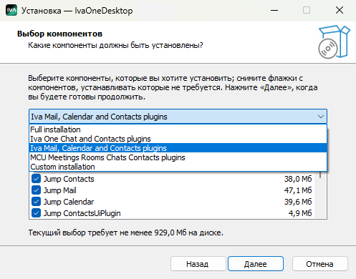Uncheck the Jump Contacts component
This screenshot has height=279, width=356.
pyautogui.click(x=36, y=179)
